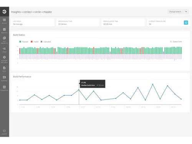This screenshot has height=144, width=192.
Task: Open the Add Projects sidebar icon
Action: 4,38
